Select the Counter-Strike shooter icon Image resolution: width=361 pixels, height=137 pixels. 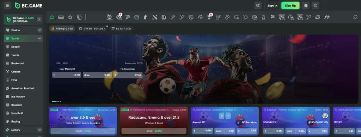(146, 17)
